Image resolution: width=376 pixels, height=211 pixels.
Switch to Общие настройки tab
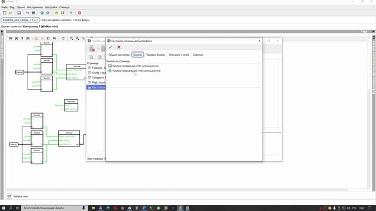coord(119,55)
